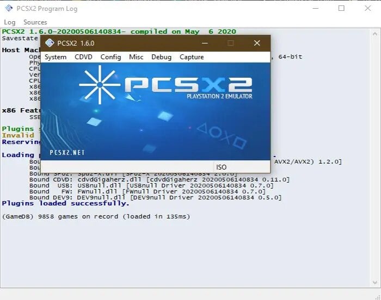
Task: Click the PCSX2 1.6.0 title bar icon
Action: tap(50, 43)
